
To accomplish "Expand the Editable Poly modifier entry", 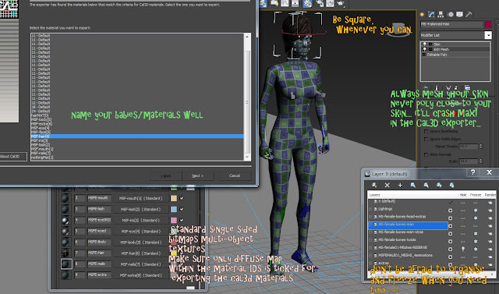I will 424,55.
